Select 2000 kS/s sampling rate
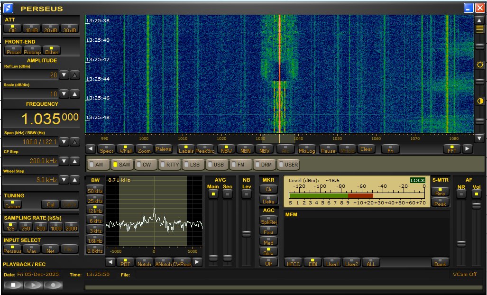The width and height of the screenshot is (487, 295). coord(71,227)
